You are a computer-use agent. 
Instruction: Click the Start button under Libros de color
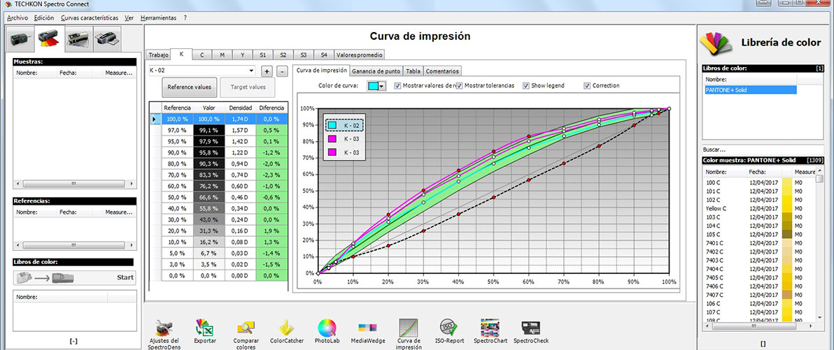coord(125,277)
